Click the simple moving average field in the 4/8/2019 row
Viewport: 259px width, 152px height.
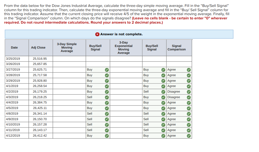[x=69, y=114]
